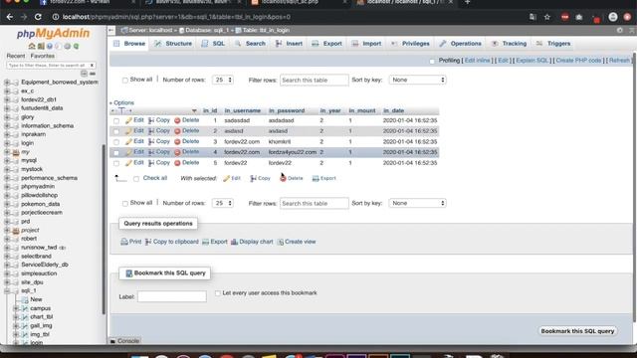Click the grey settings icon beside reload
Image resolution: width=637 pixels, height=358 pixels.
point(68,47)
